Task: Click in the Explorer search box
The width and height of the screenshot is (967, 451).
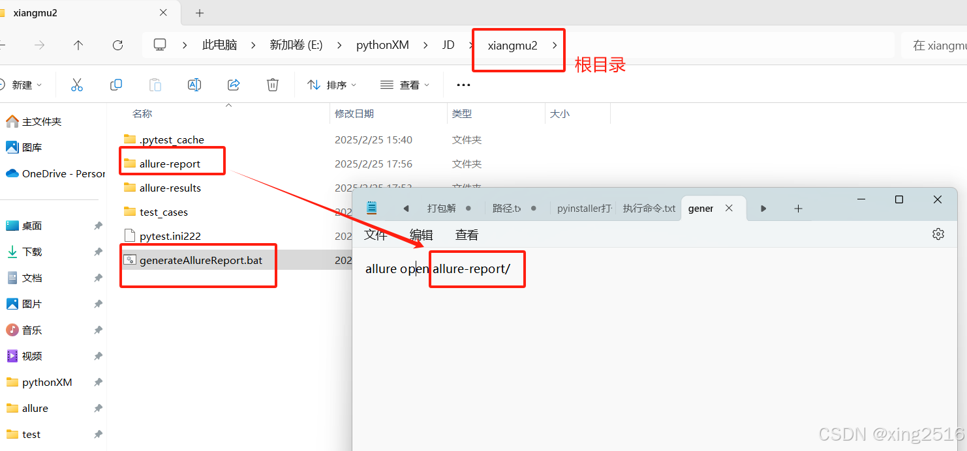Action: [x=934, y=45]
